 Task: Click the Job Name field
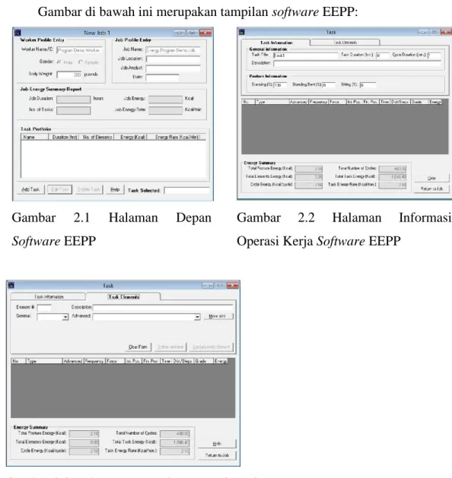pos(173,50)
